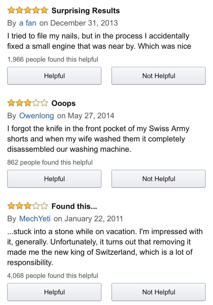Viewport: 213px width, 305px height.
Task: Visit MechYeti's profile link
Action: pos(35,218)
